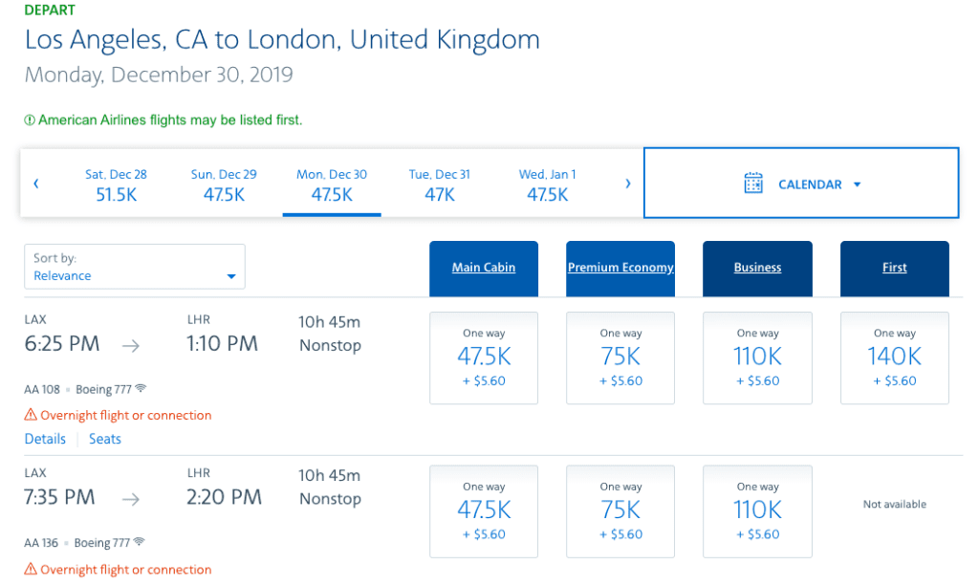Click the next dates right arrow
979x586 pixels.
pyautogui.click(x=628, y=184)
